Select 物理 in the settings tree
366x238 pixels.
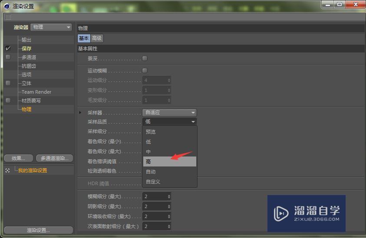pos(26,109)
